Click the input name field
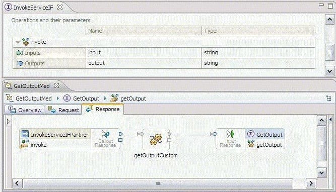The height and width of the screenshot is (192, 336). [x=144, y=53]
